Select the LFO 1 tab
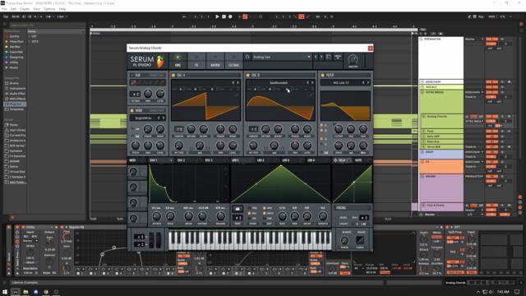526x296 pixels. tap(235, 160)
